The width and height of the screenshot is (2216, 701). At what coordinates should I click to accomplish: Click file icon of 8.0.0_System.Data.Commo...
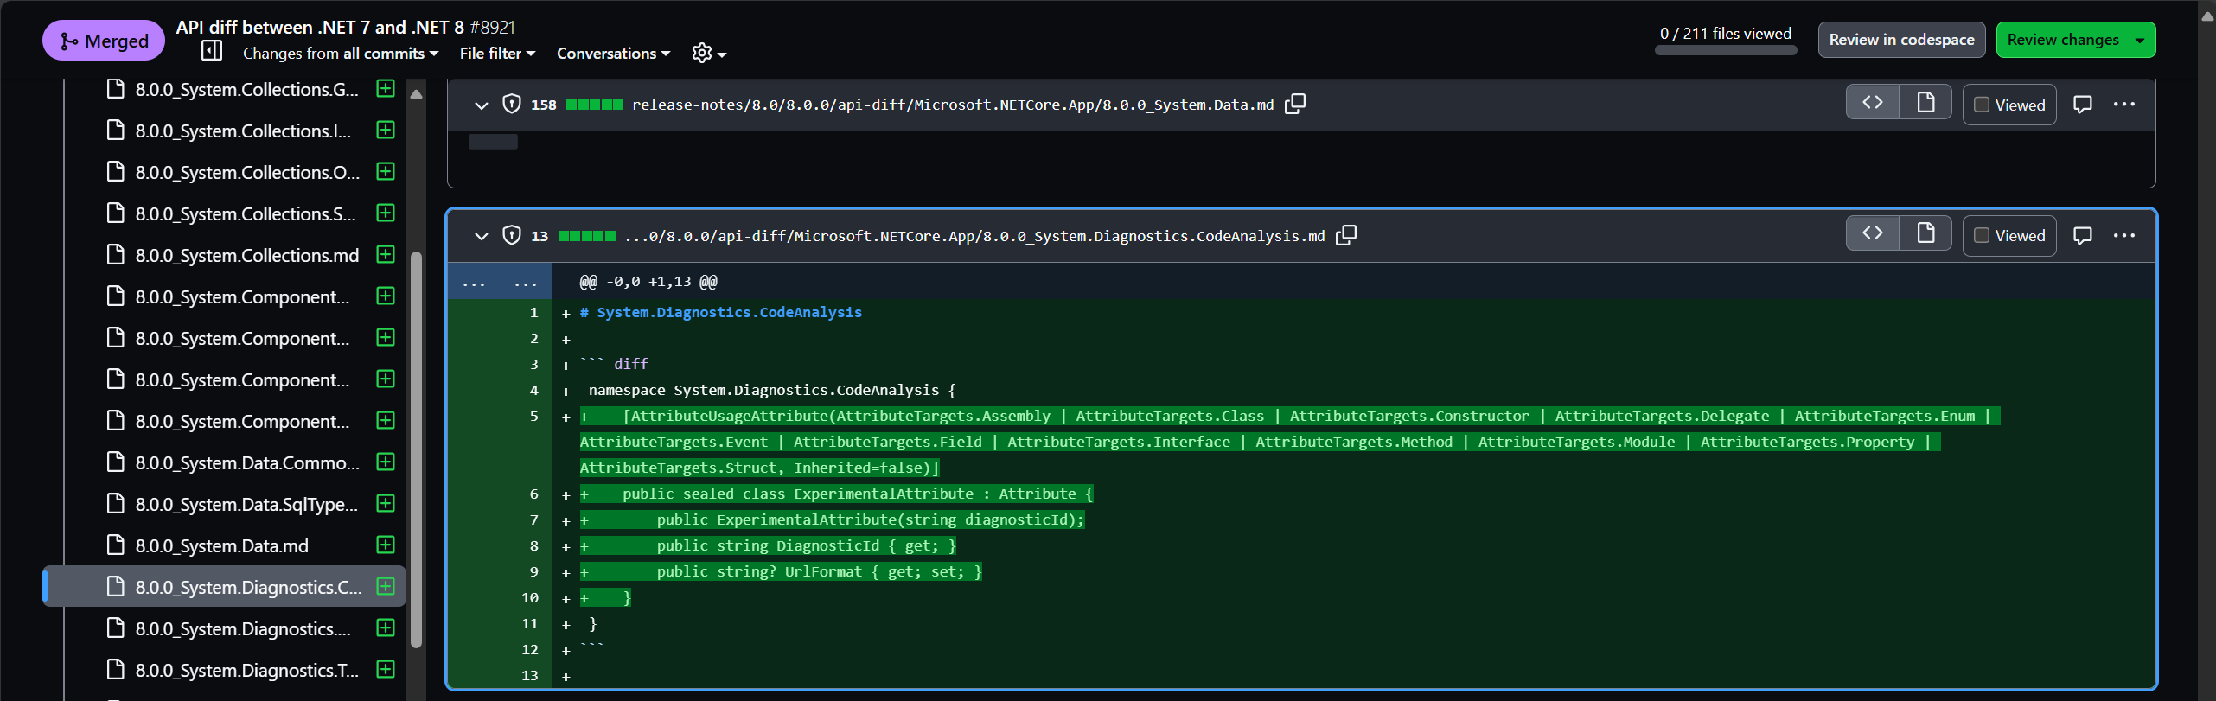(116, 462)
